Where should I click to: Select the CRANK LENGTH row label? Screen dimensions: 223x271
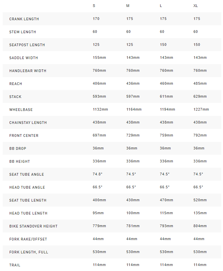pos(24,19)
